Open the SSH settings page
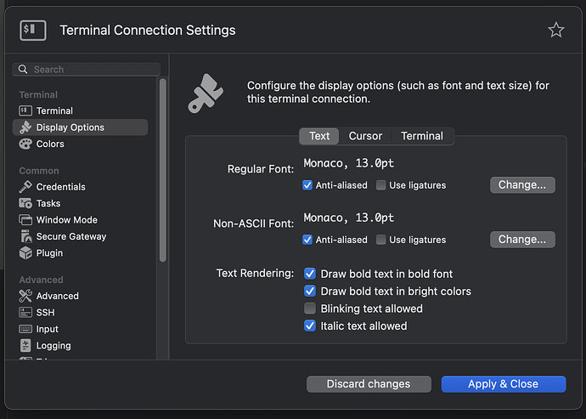 click(x=45, y=312)
